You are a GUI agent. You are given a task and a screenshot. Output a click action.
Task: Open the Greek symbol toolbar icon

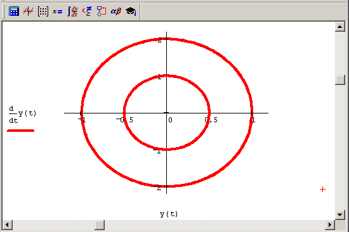point(116,11)
